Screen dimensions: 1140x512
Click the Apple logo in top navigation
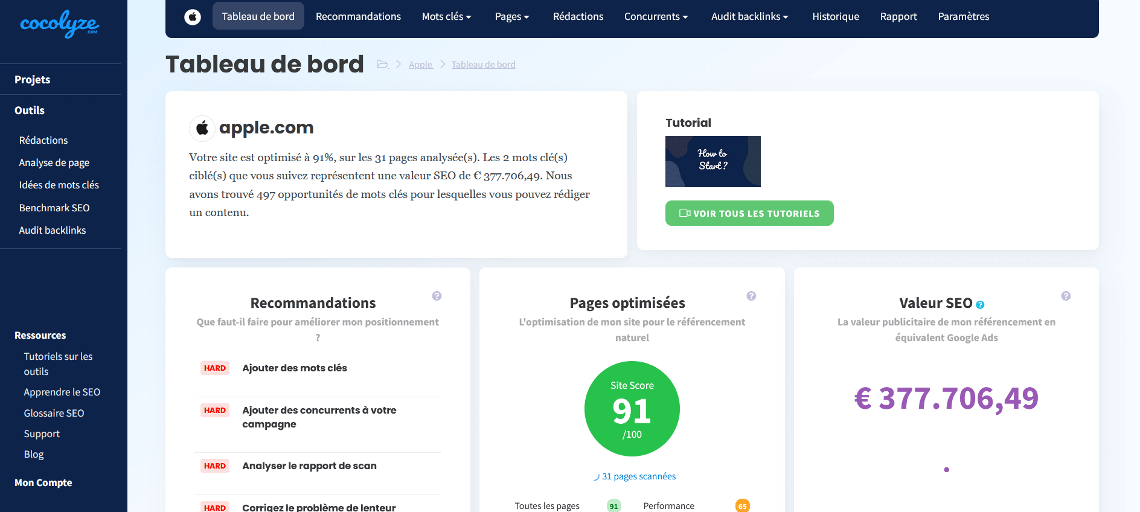193,17
